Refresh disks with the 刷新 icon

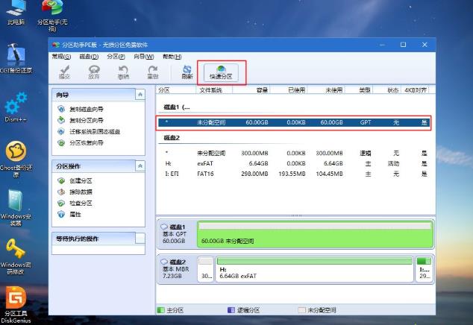pos(187,72)
